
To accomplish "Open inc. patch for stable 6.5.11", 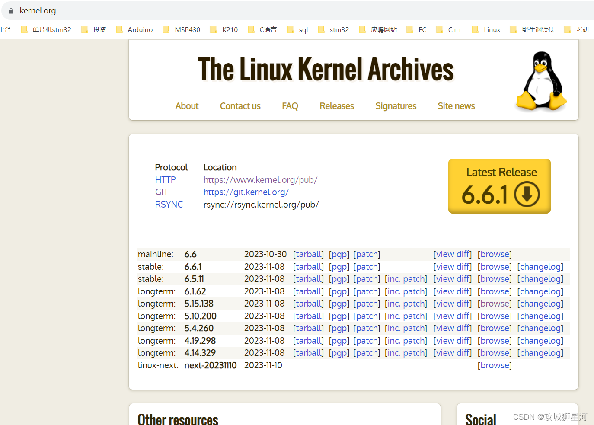I will [406, 279].
